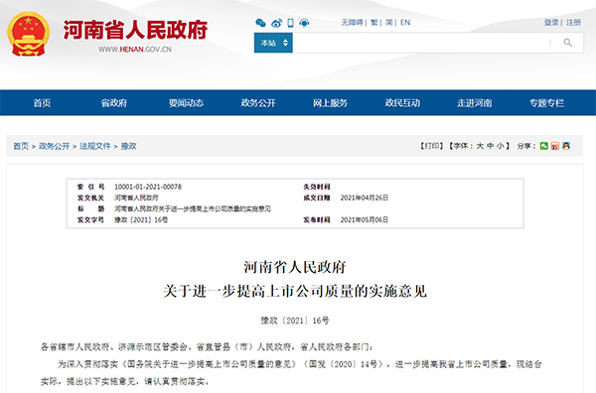Click the headset assistant icon
596x393 pixels.
click(304, 23)
